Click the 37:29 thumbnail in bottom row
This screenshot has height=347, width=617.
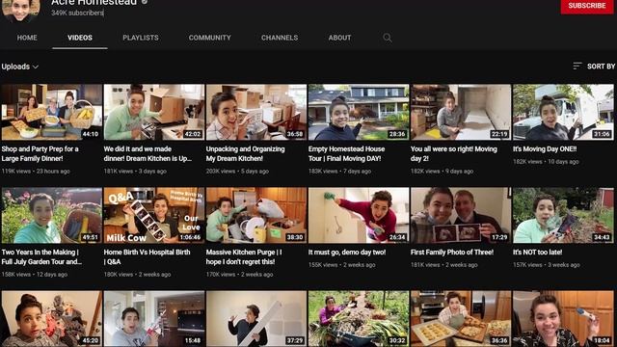pyautogui.click(x=256, y=319)
